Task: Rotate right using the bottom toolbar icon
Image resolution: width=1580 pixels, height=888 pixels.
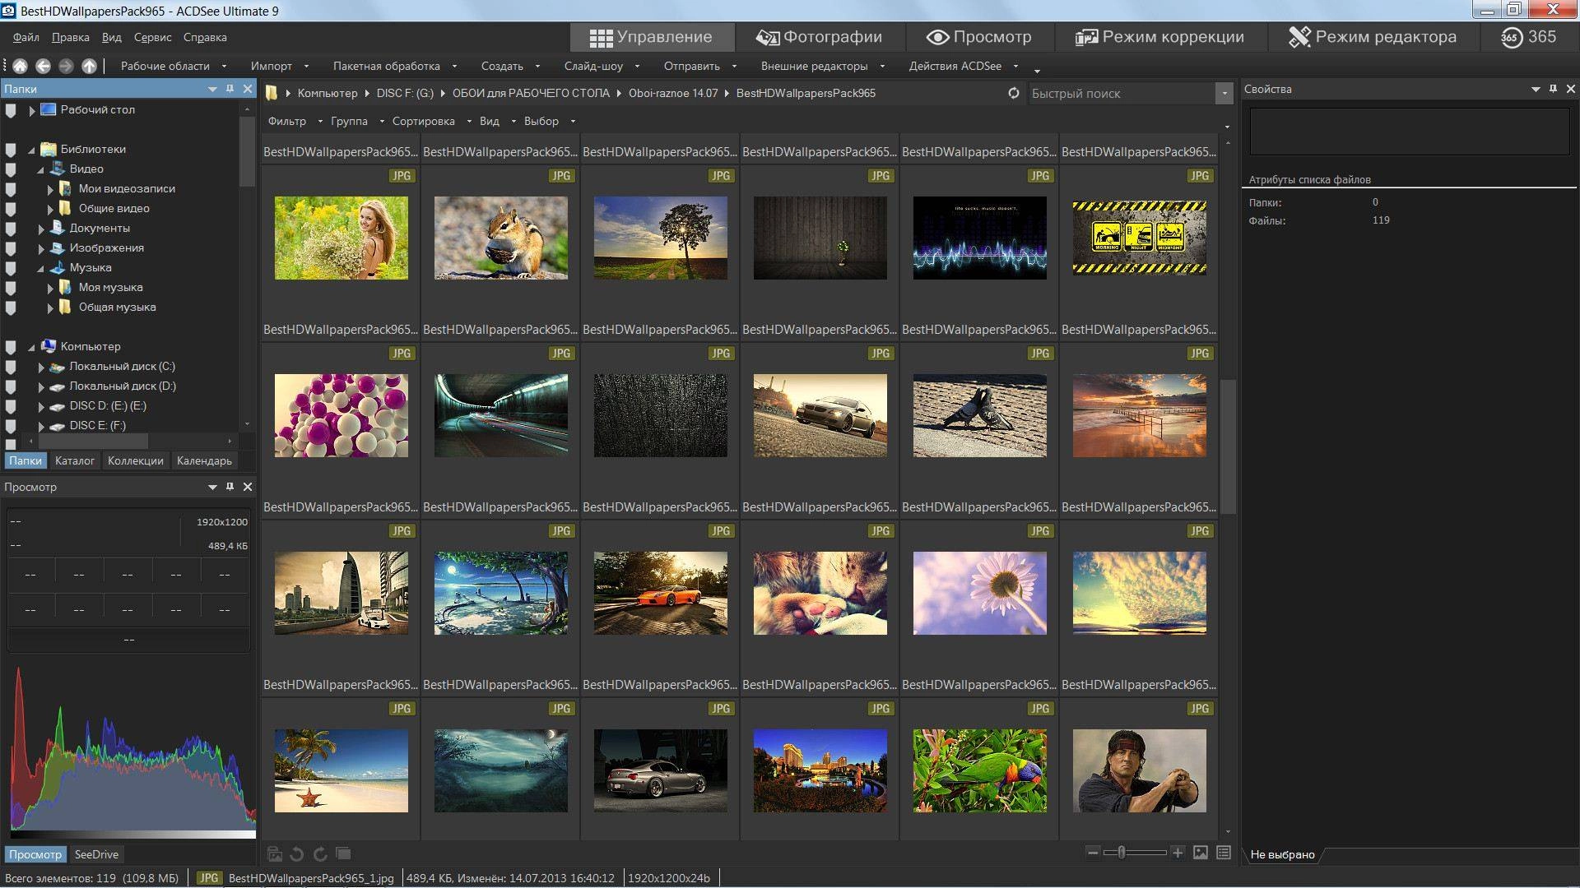Action: [x=320, y=853]
